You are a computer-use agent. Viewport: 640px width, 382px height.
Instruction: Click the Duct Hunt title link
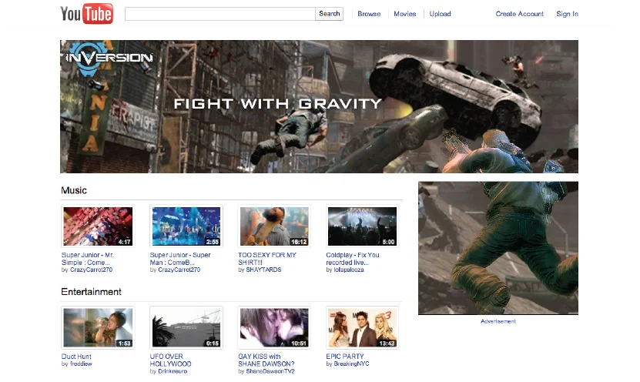tap(76, 357)
